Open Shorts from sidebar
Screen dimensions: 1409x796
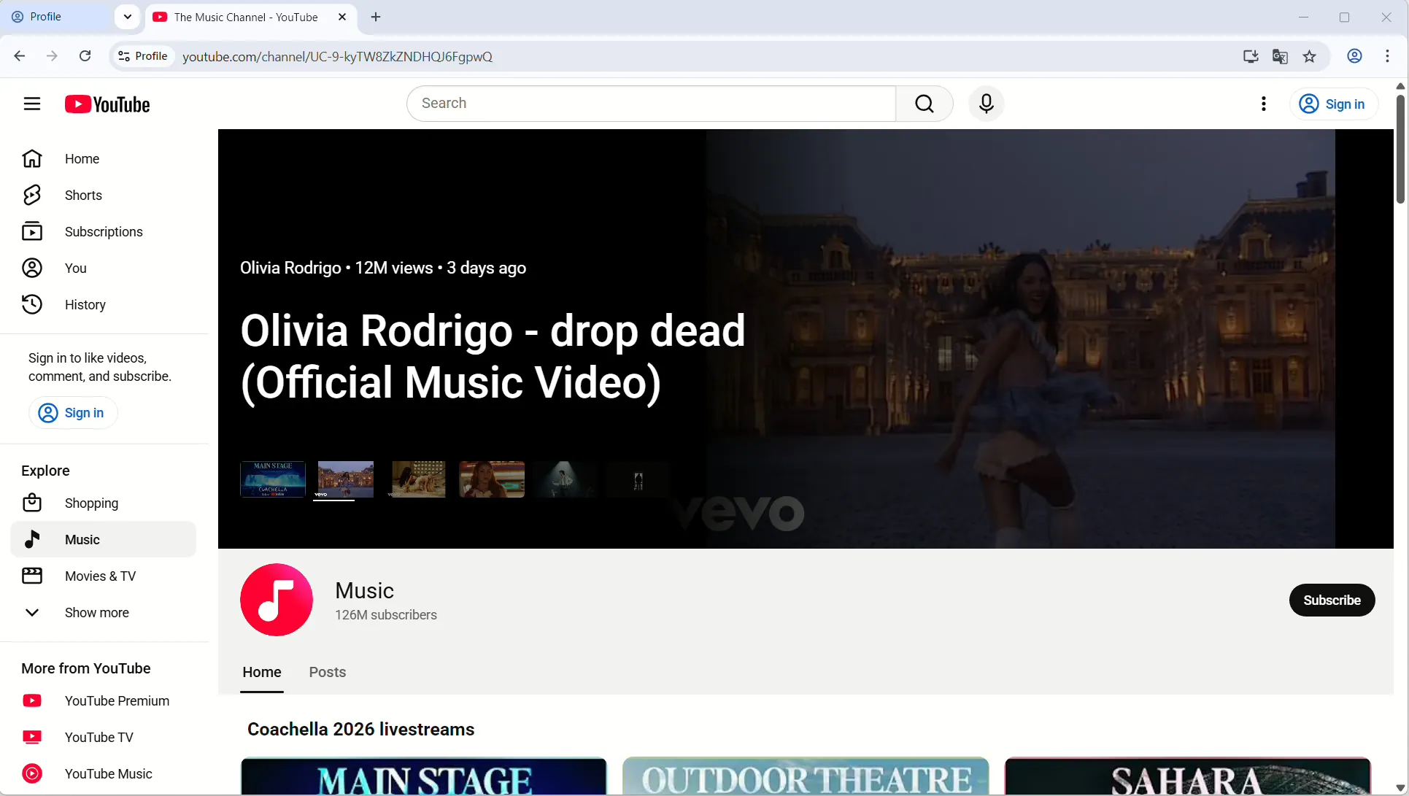tap(104, 195)
